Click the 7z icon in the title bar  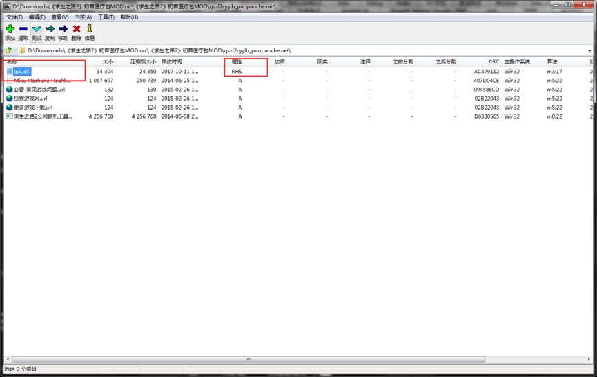[x=7, y=6]
